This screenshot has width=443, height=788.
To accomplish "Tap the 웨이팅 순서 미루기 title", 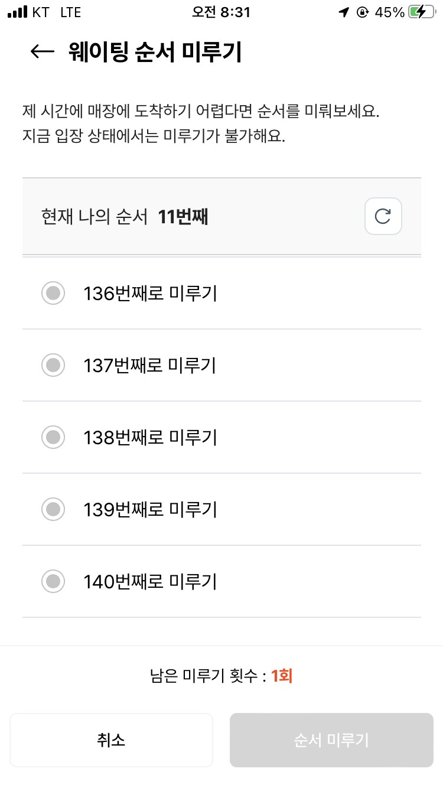I will coord(155,52).
